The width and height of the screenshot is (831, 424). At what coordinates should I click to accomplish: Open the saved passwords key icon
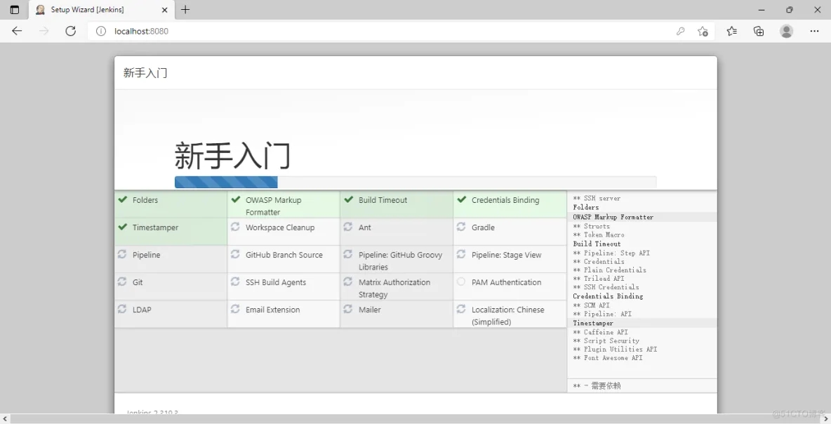pyautogui.click(x=679, y=31)
